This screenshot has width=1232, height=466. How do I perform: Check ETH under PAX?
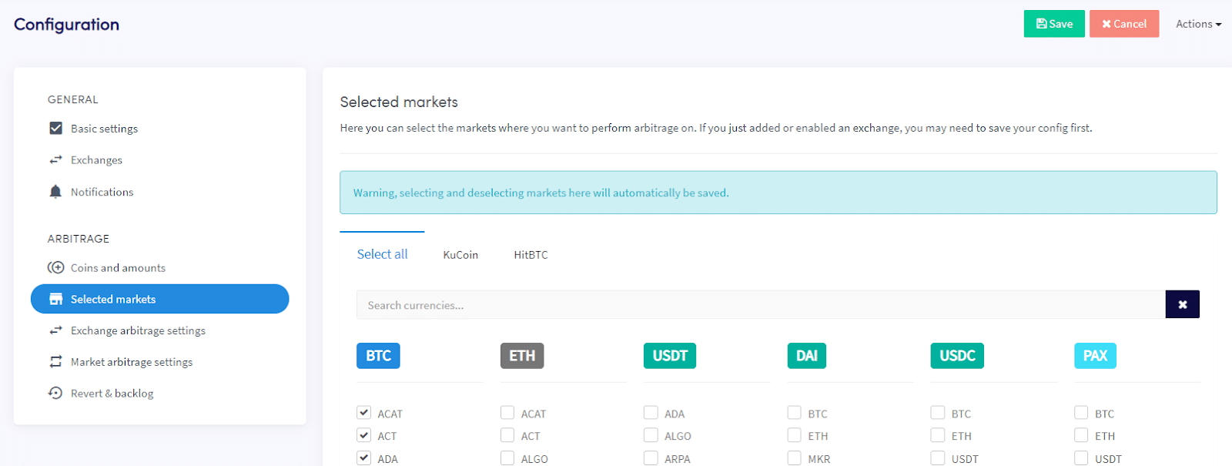click(1082, 435)
